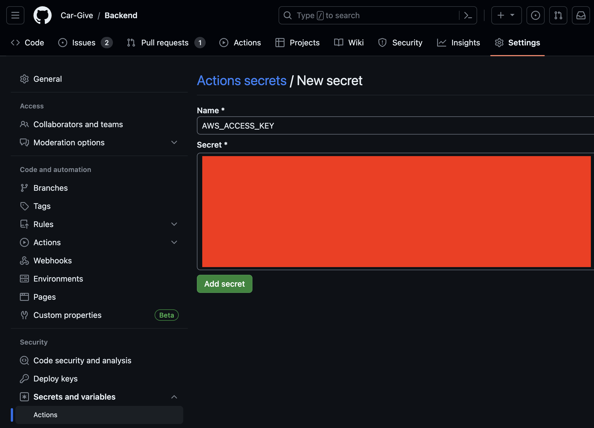Open Deploy keys settings
The height and width of the screenshot is (428, 594).
click(99, 379)
